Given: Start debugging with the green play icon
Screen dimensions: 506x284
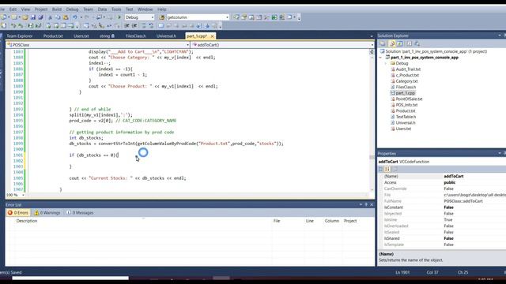Looking at the screenshot, I should click(119, 17).
